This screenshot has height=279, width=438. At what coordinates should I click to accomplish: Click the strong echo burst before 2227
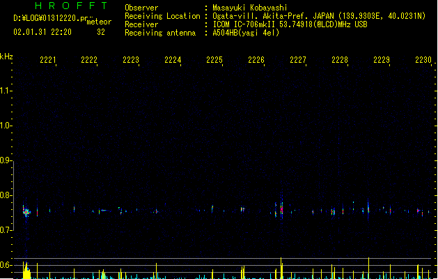281,209
